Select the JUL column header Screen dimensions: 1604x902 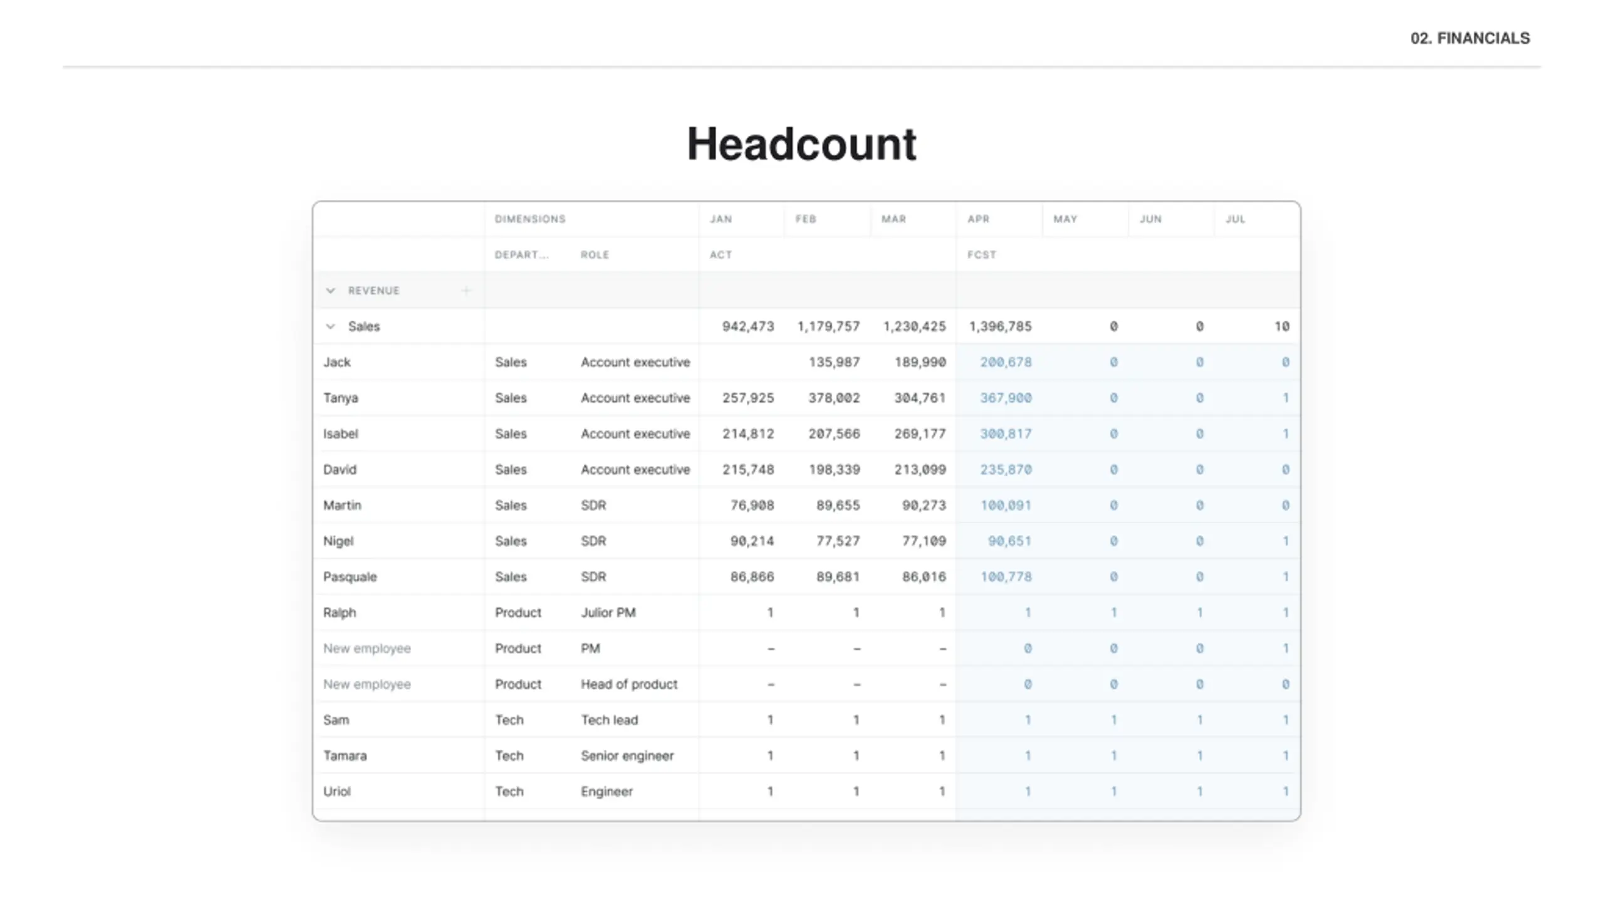coord(1235,219)
